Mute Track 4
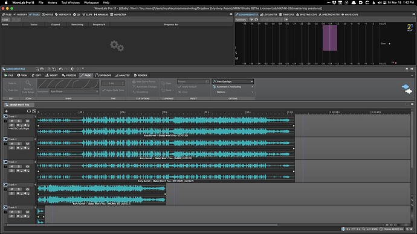This screenshot has height=234, width=417. click(11, 189)
